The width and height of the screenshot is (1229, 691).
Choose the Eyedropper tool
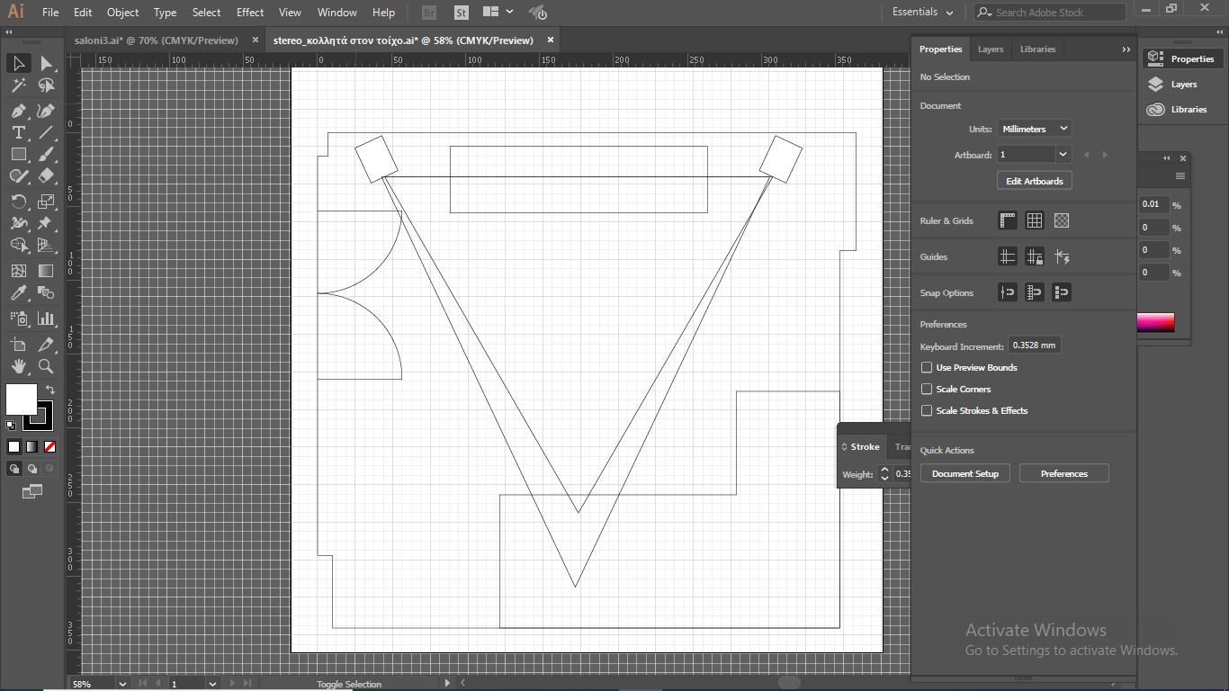point(18,293)
